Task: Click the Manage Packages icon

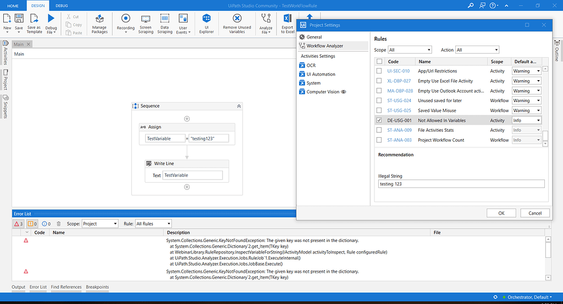Action: 99,19
